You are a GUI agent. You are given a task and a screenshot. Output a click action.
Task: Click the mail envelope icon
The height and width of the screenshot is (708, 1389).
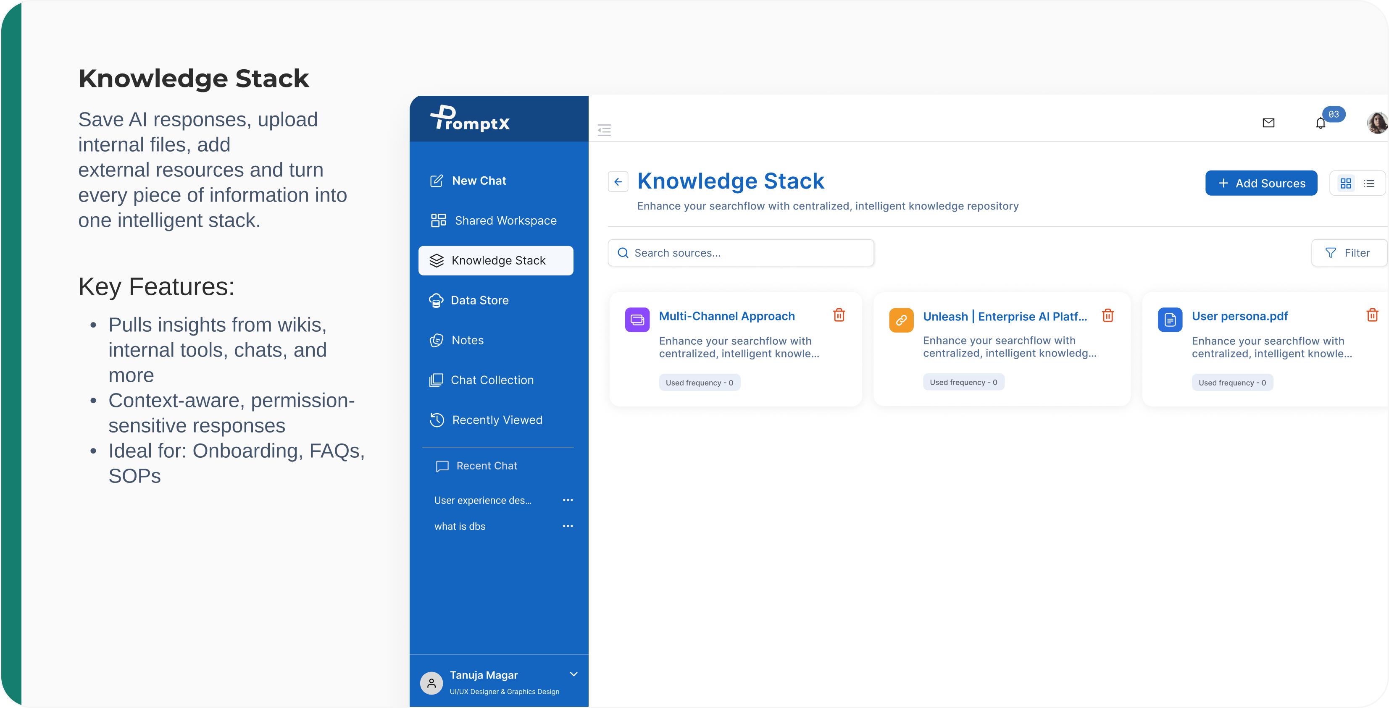click(1268, 123)
